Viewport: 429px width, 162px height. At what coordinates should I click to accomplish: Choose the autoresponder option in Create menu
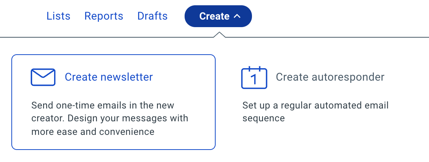point(315,94)
